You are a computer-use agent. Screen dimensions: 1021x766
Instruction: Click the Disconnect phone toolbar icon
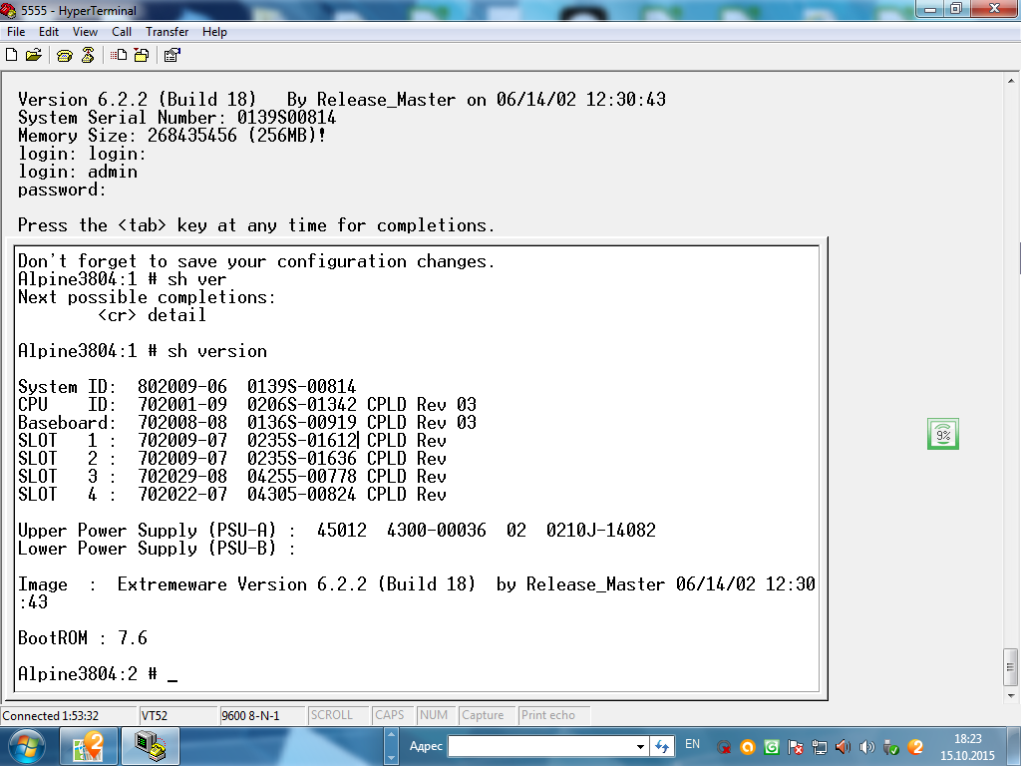click(88, 56)
